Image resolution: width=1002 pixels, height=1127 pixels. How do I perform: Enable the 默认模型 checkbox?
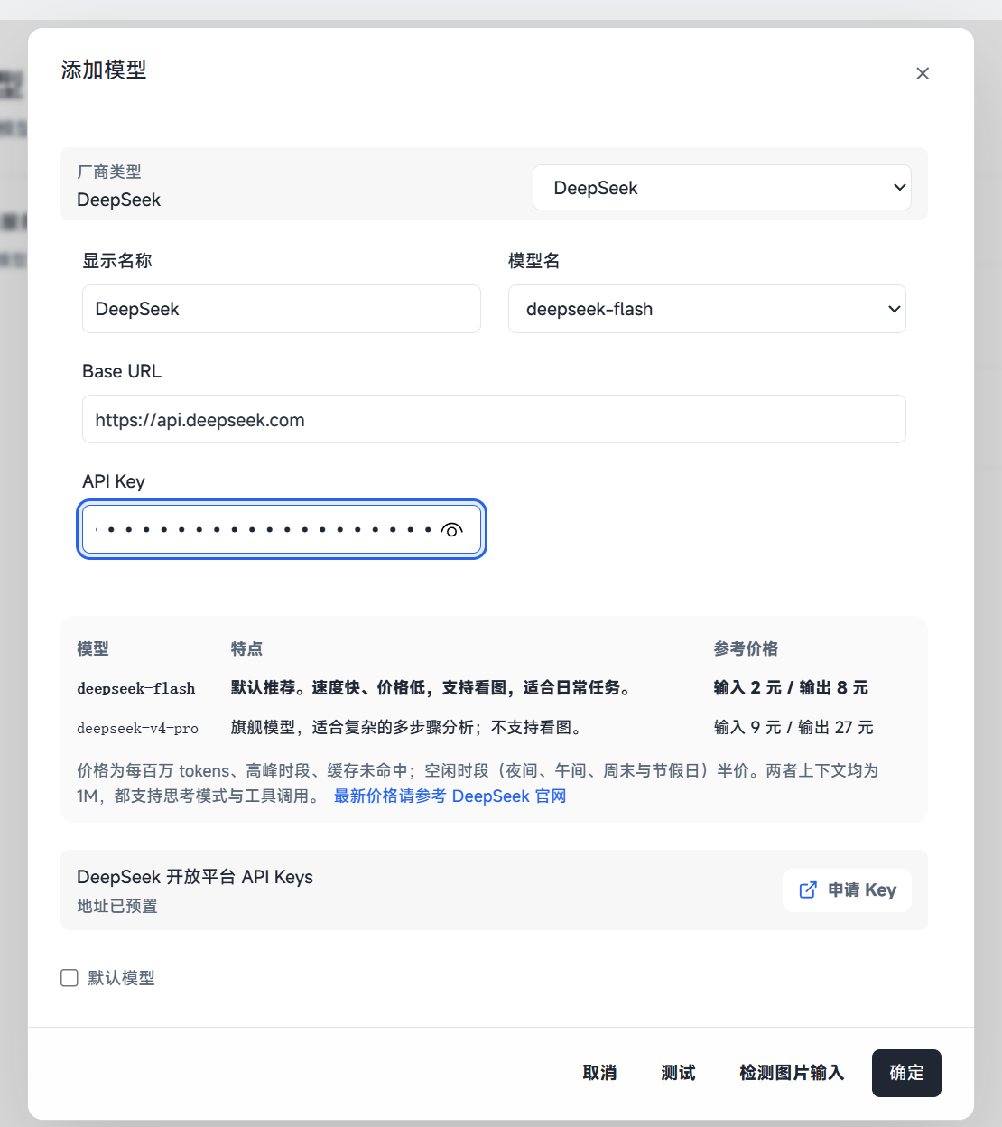coord(70,978)
